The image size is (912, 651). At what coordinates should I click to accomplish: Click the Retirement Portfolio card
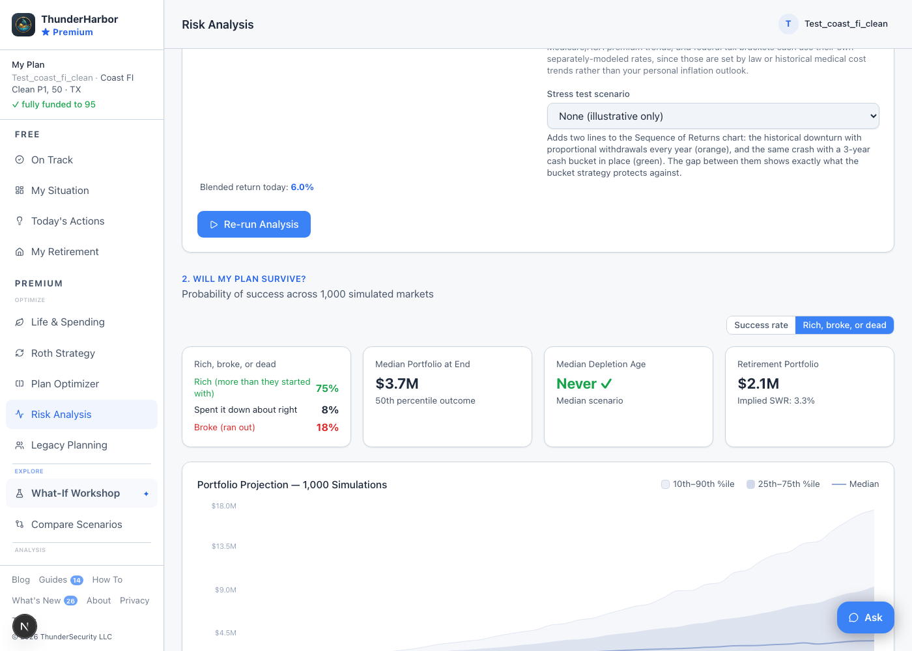tap(810, 396)
